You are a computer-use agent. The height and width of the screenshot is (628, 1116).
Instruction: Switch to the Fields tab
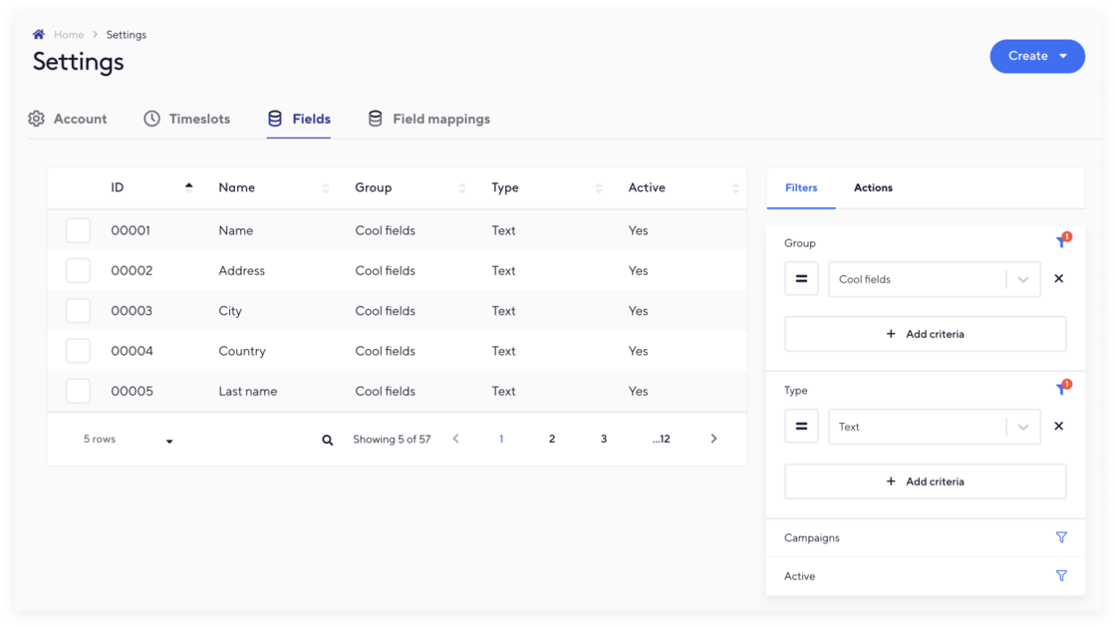click(x=299, y=119)
